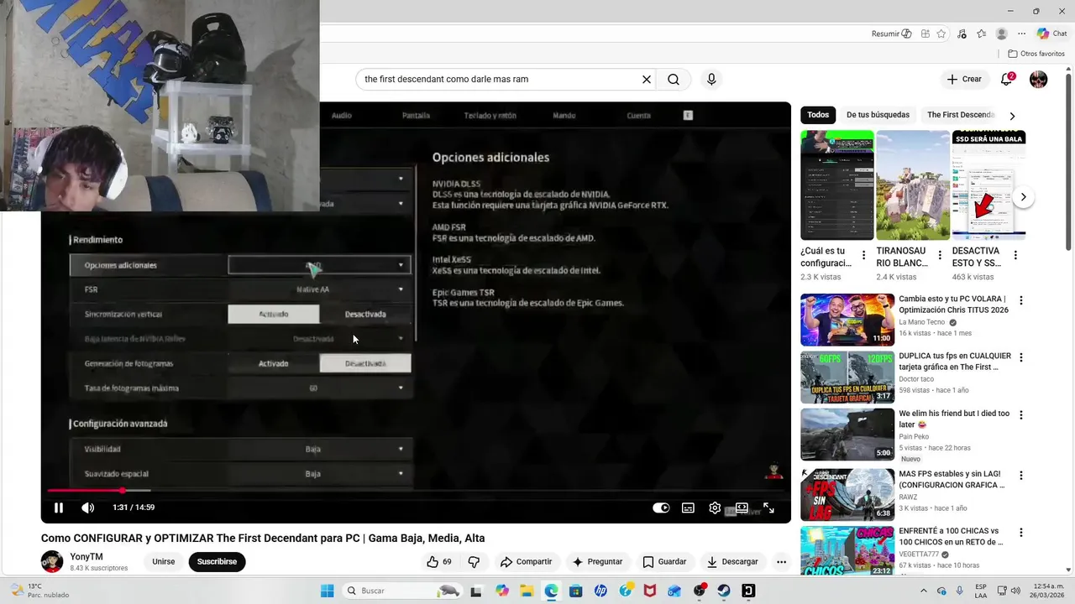This screenshot has height=604, width=1075.
Task: Download the video with Descargar
Action: 732,562
